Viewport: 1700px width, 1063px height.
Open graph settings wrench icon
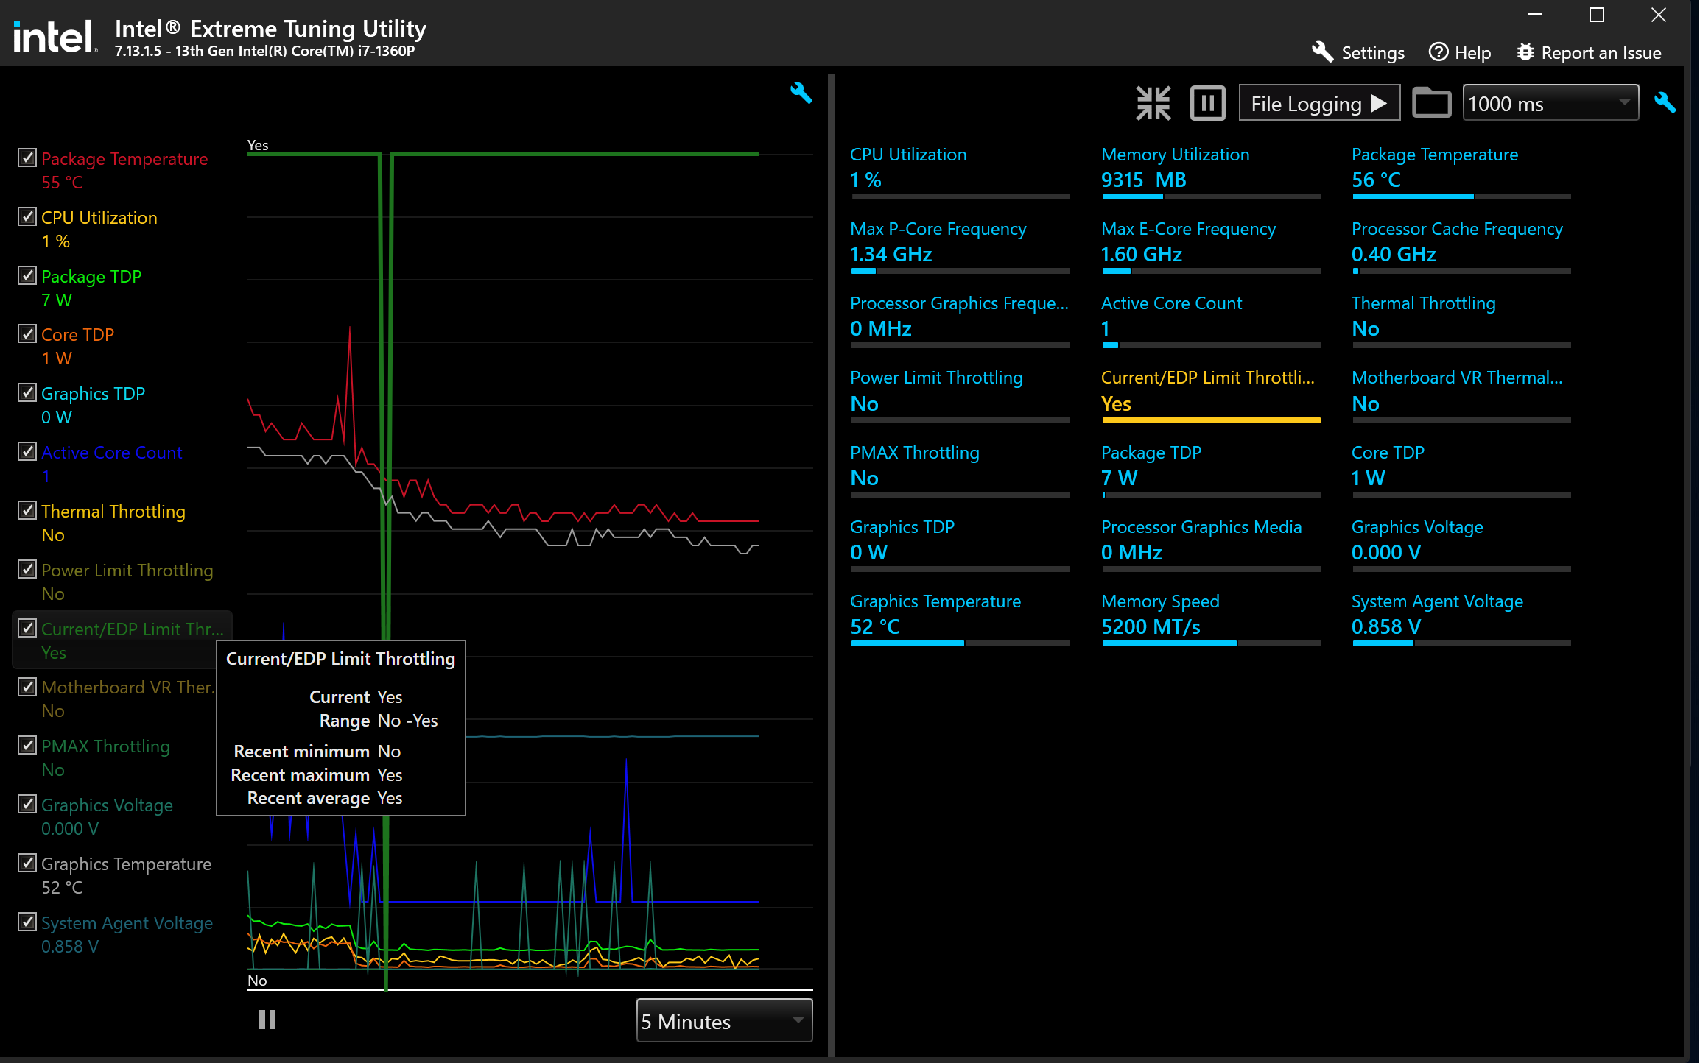coord(801,93)
